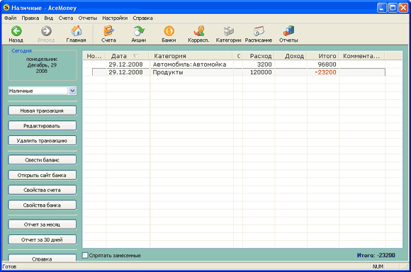Image resolution: width=411 pixels, height=272 pixels.
Task: Open the Счета accounts icon
Action: (x=108, y=31)
